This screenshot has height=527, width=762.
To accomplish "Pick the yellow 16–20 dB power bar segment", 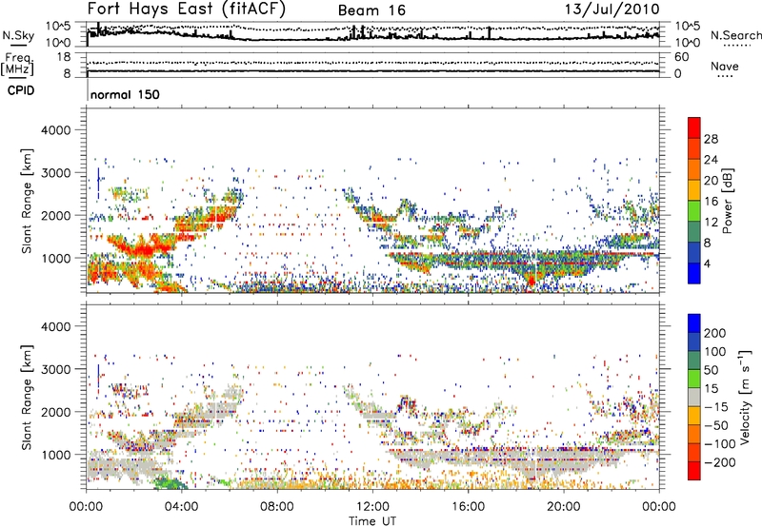I will click(694, 189).
